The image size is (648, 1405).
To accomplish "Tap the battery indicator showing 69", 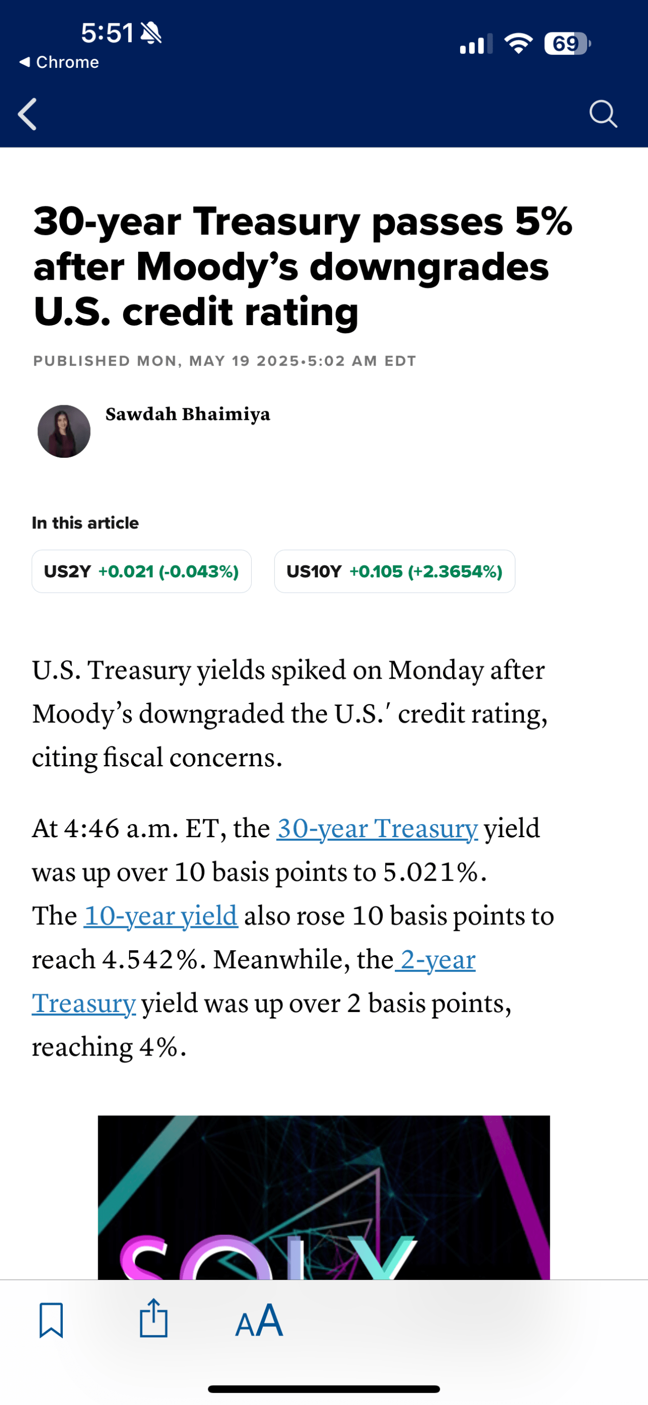I will pos(568,44).
